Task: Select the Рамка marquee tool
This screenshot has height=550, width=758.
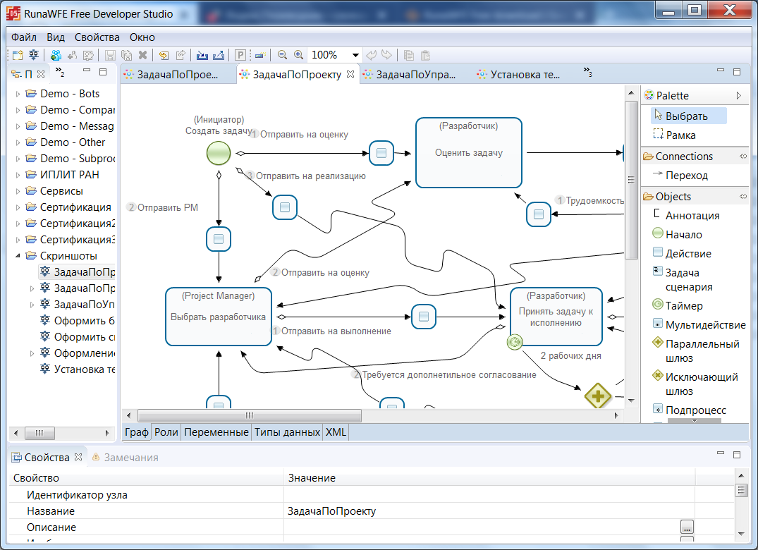Action: (x=674, y=135)
